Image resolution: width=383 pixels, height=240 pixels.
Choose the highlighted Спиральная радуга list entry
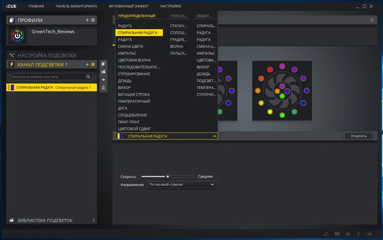point(139,33)
